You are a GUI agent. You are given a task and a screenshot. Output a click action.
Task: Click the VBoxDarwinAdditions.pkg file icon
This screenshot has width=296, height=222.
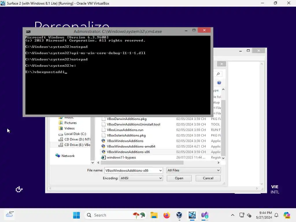[103, 119]
